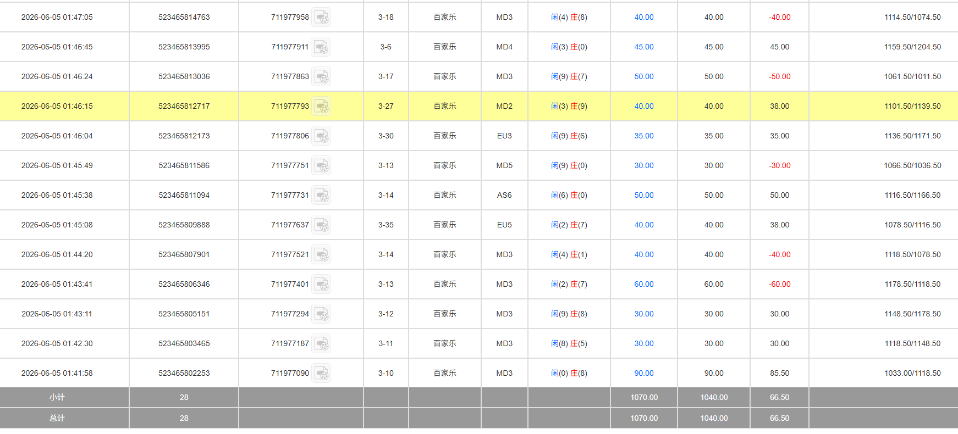Open video replay icon for round 711977731

321,196
